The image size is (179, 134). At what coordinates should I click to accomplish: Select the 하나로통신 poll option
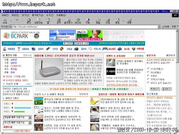(x=148, y=72)
